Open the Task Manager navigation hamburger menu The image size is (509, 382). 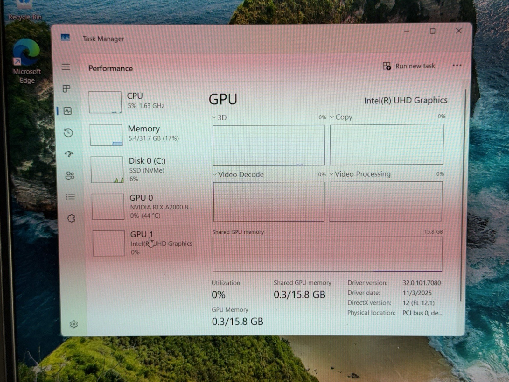pyautogui.click(x=66, y=67)
